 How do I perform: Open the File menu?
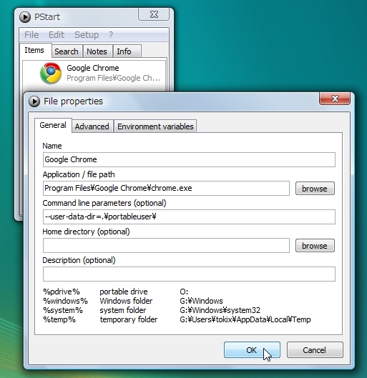[x=31, y=35]
